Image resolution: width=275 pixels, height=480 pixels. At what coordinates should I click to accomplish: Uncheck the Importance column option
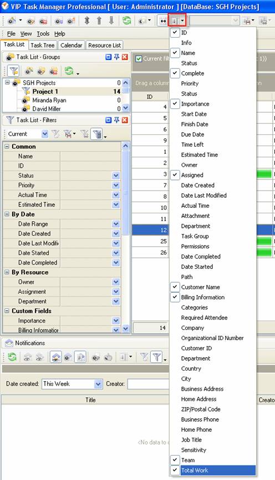(x=175, y=104)
